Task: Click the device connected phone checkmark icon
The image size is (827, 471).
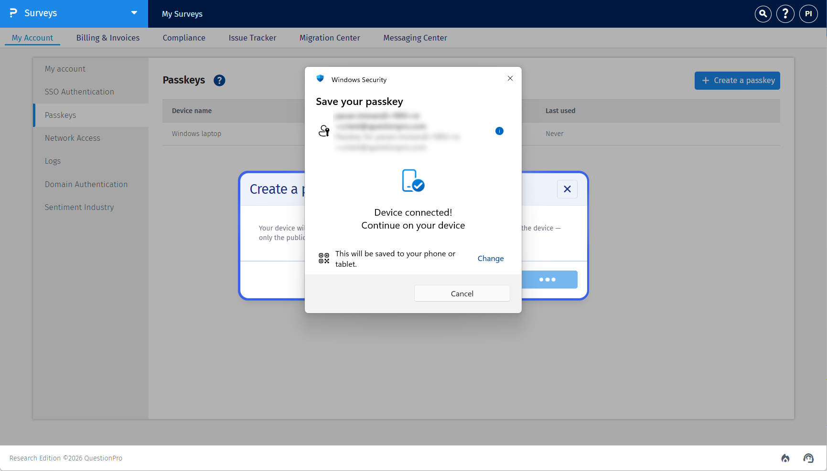Action: 413,181
